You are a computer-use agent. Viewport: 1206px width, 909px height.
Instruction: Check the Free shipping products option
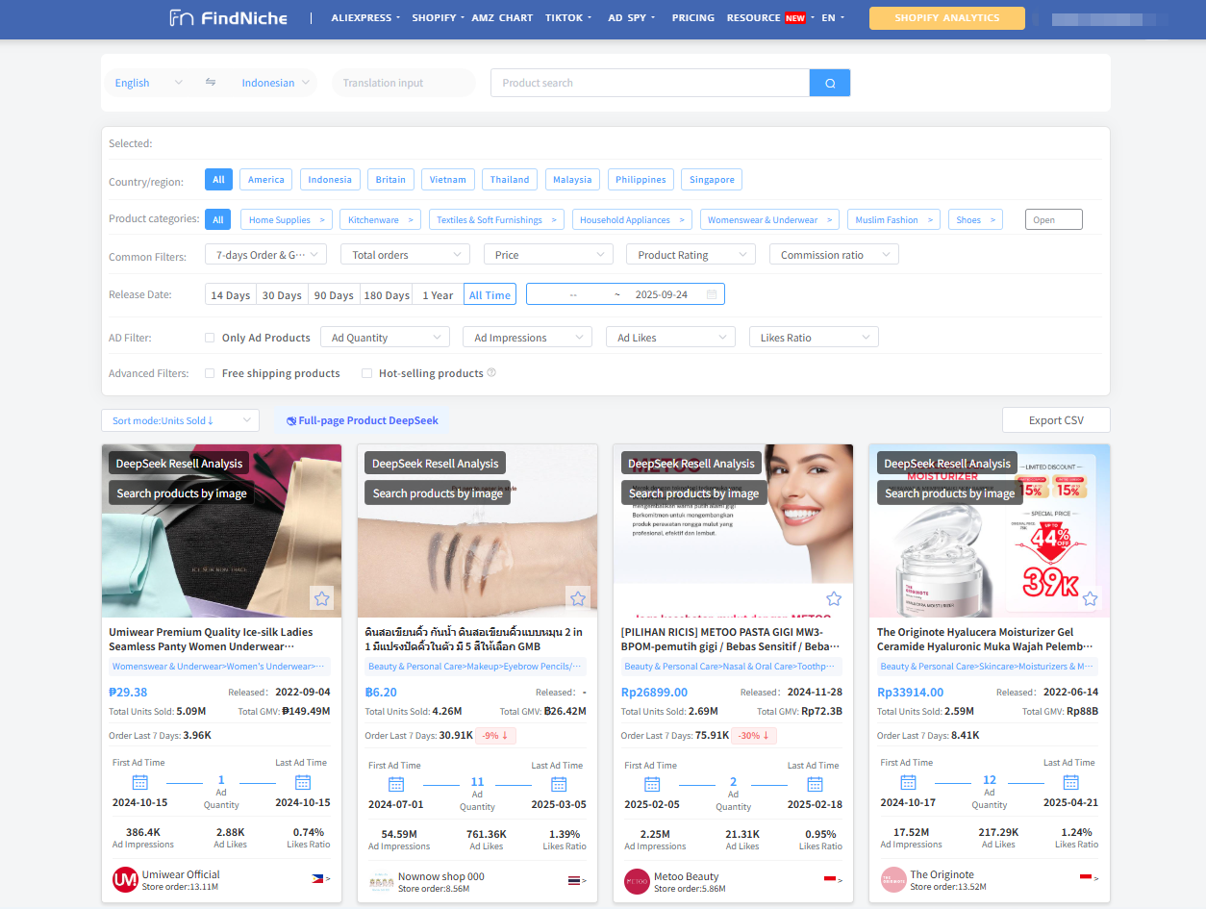pyautogui.click(x=210, y=373)
